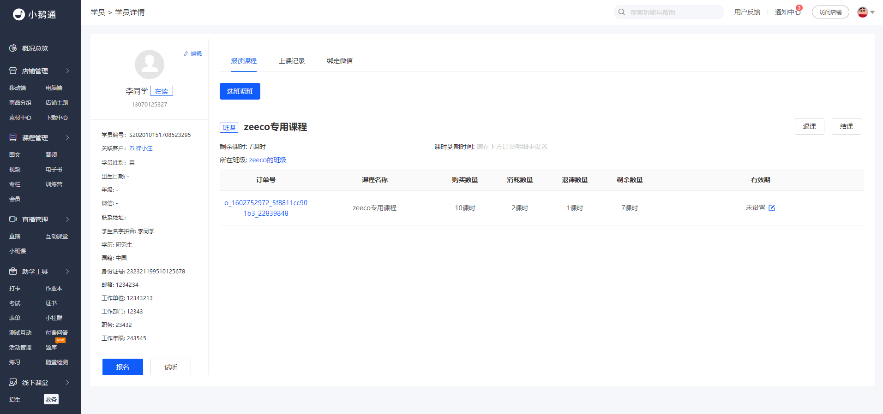The height and width of the screenshot is (414, 883).
Task: Open 下载中心 in sidebar
Action: pos(57,117)
